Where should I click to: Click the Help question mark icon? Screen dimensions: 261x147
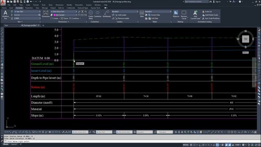[x=240, y=2]
